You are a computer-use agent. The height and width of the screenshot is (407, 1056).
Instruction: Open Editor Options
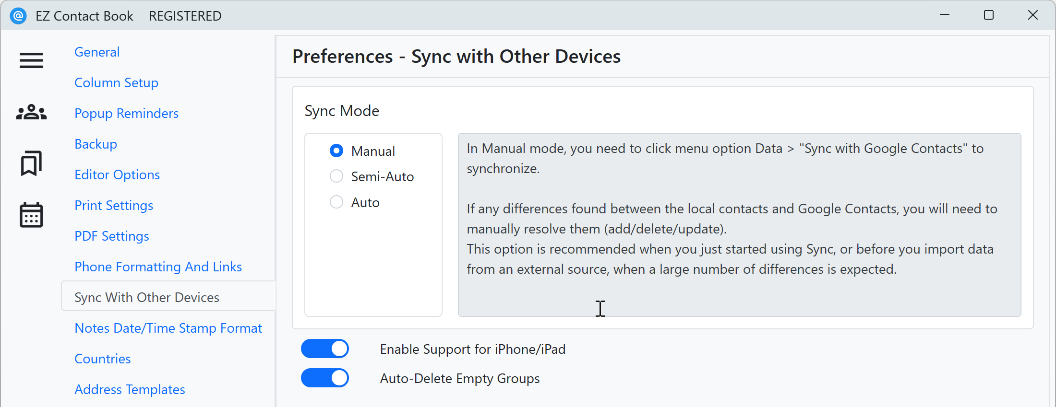point(117,174)
